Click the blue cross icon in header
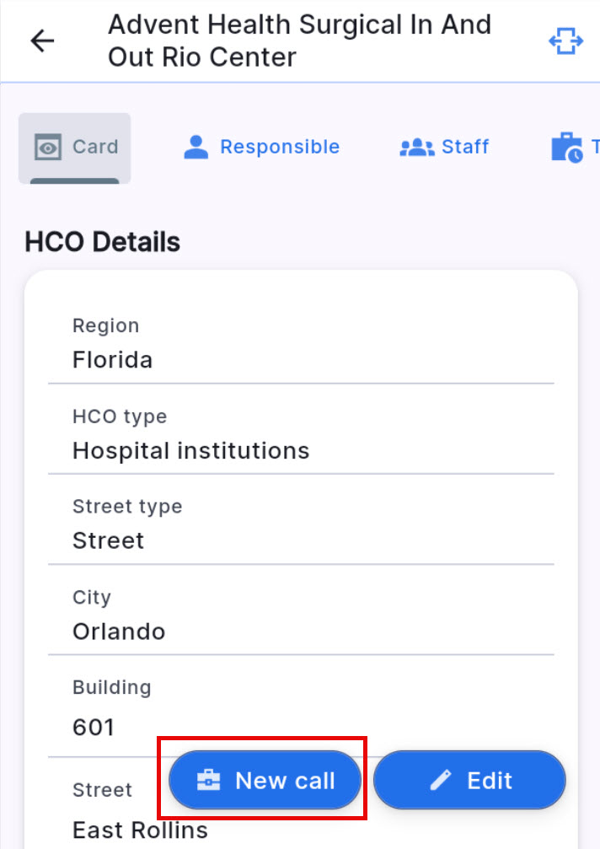Viewport: 600px width, 849px height. 566,40
